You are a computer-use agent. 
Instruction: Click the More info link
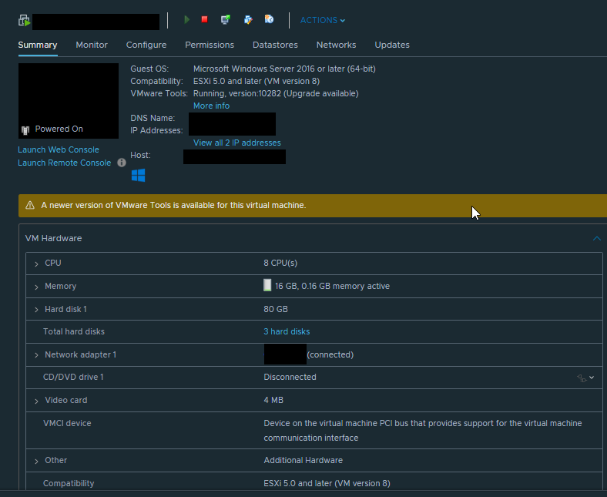tap(211, 106)
